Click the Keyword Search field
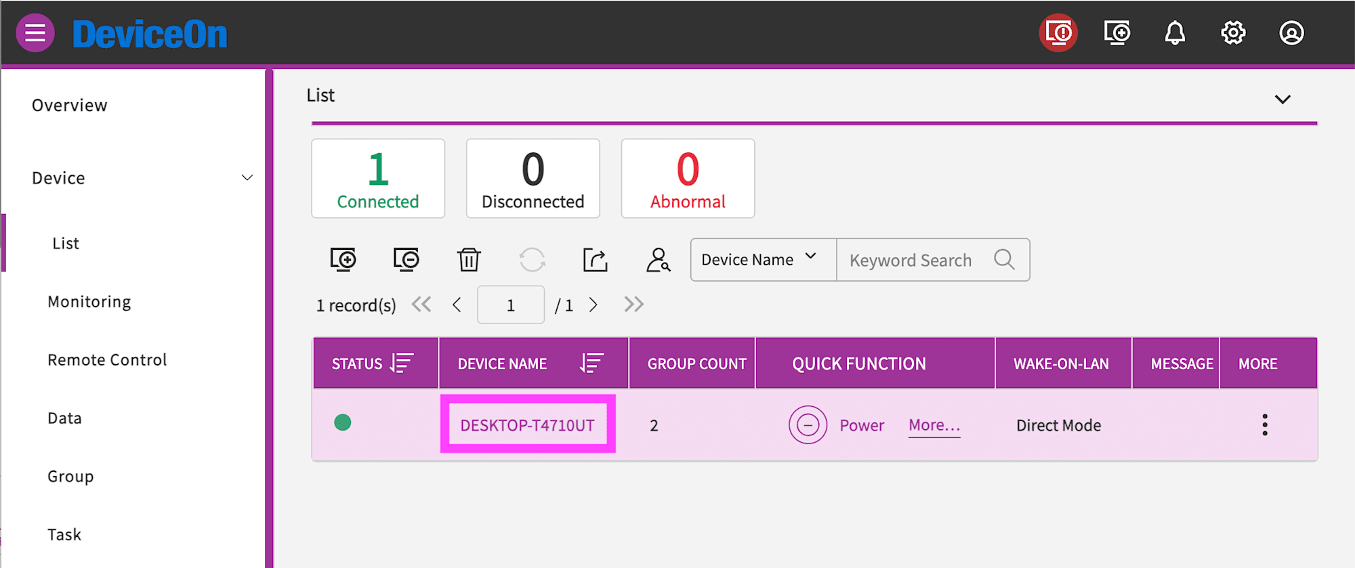 point(933,259)
